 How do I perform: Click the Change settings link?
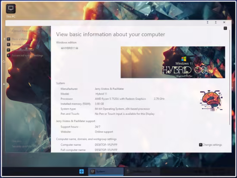click(x=212, y=144)
